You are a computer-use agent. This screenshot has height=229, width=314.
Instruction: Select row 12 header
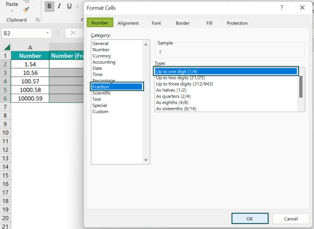5,150
